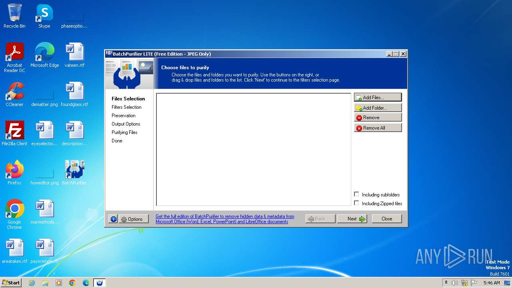
Task: Select the eyeselectio document icon
Action: pyautogui.click(x=44, y=134)
